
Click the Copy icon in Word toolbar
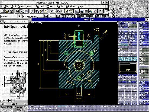(37, 11)
